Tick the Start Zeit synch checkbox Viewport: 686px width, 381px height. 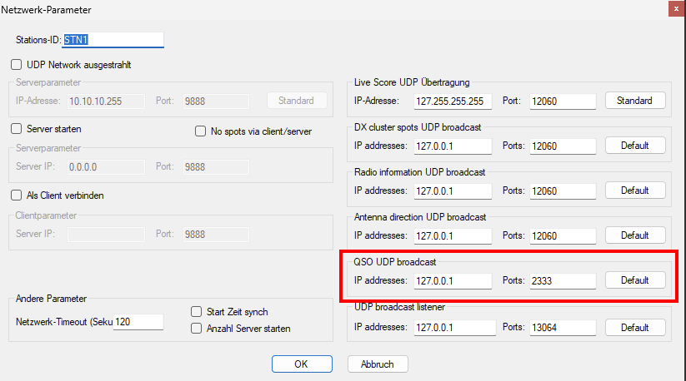[x=197, y=312]
